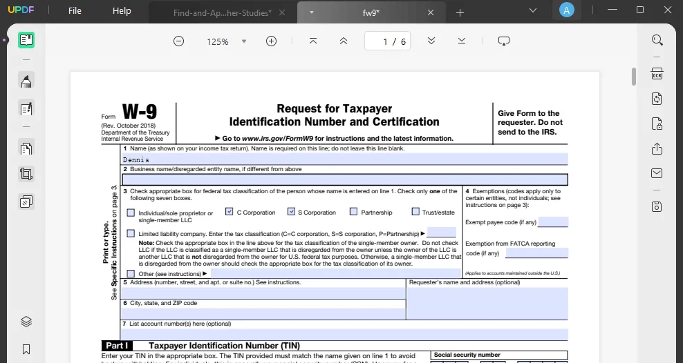The width and height of the screenshot is (683, 363).
Task: Click the zoom in plus button
Action: (271, 41)
